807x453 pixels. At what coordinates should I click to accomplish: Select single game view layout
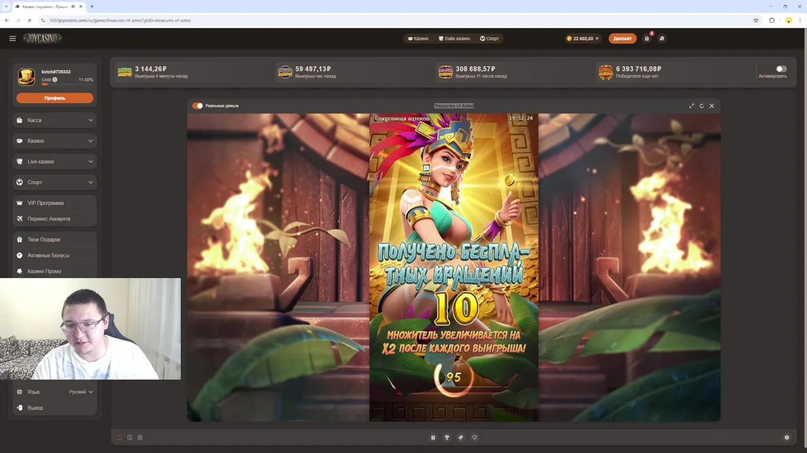point(120,437)
